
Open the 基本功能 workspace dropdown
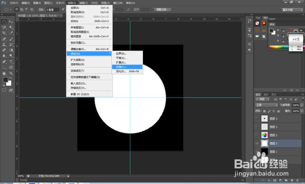pyautogui.click(x=292, y=10)
